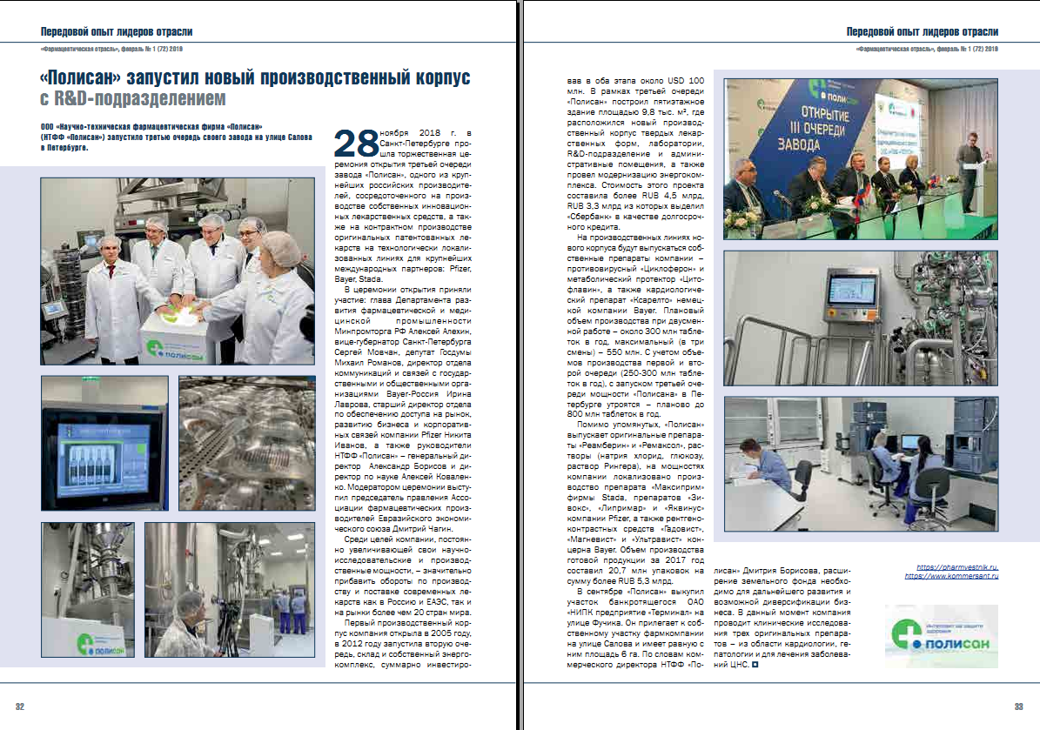Click the large drop cap number 28
The image size is (1040, 730).
click(357, 142)
